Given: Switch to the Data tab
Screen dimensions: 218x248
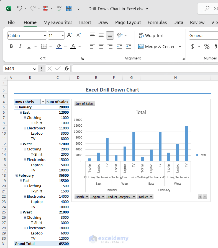Looking at the screenshot, I should [178, 22].
